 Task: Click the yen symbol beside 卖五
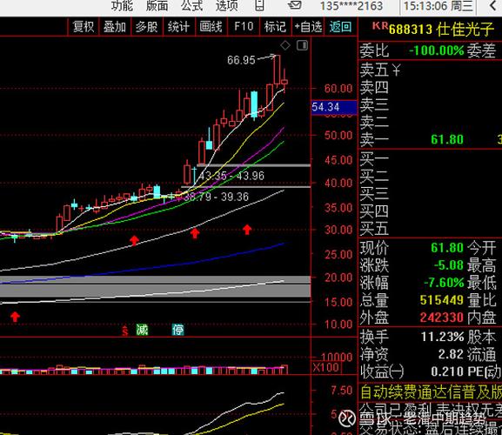397,70
